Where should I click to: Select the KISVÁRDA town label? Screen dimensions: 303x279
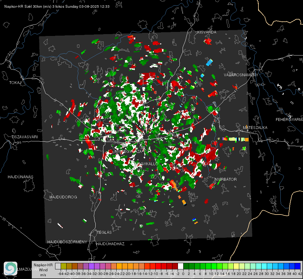click(207, 32)
